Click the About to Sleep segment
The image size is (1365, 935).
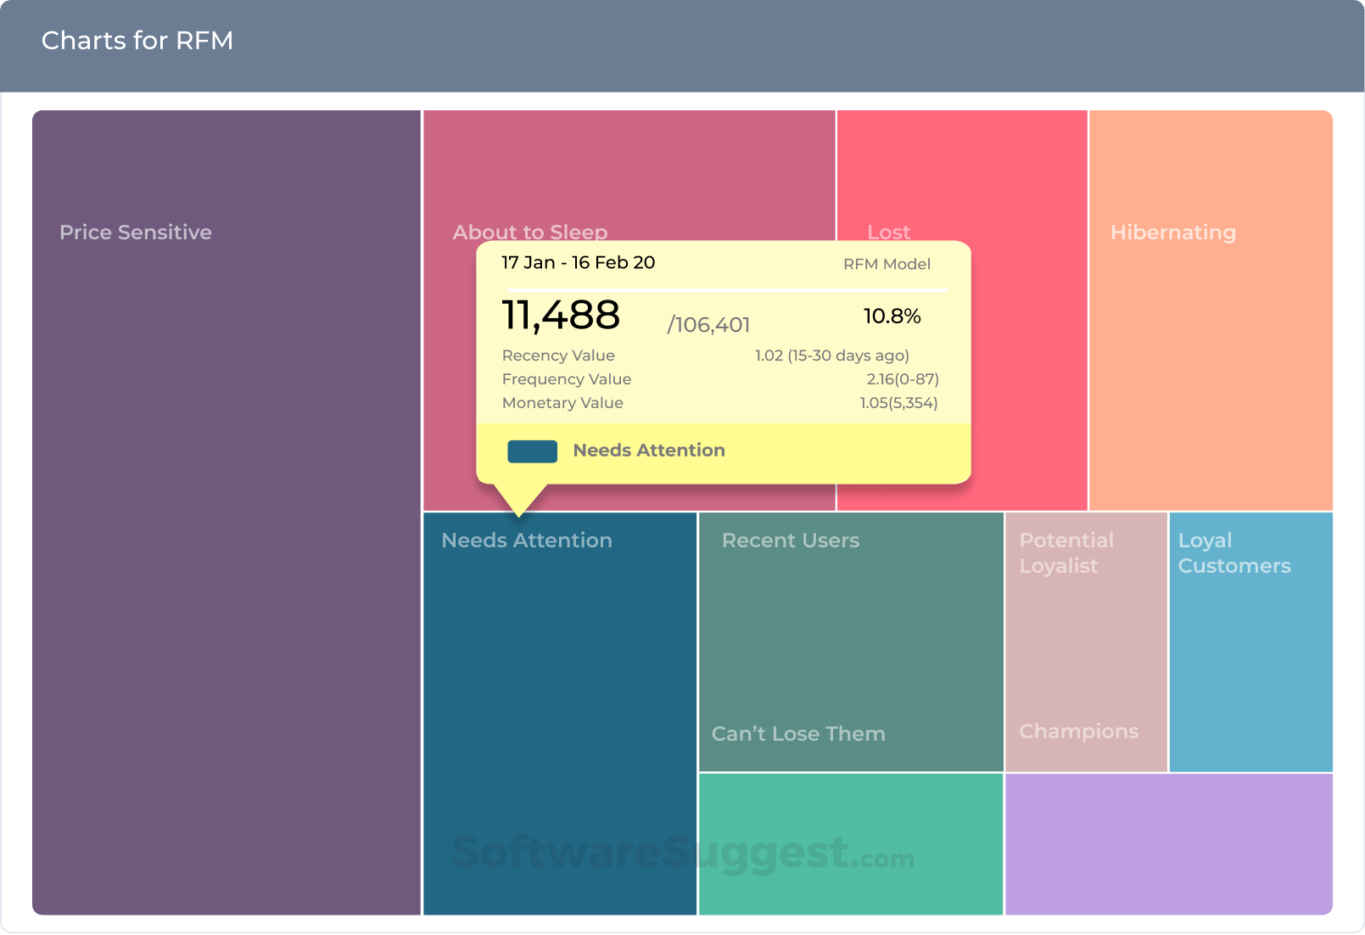[529, 231]
